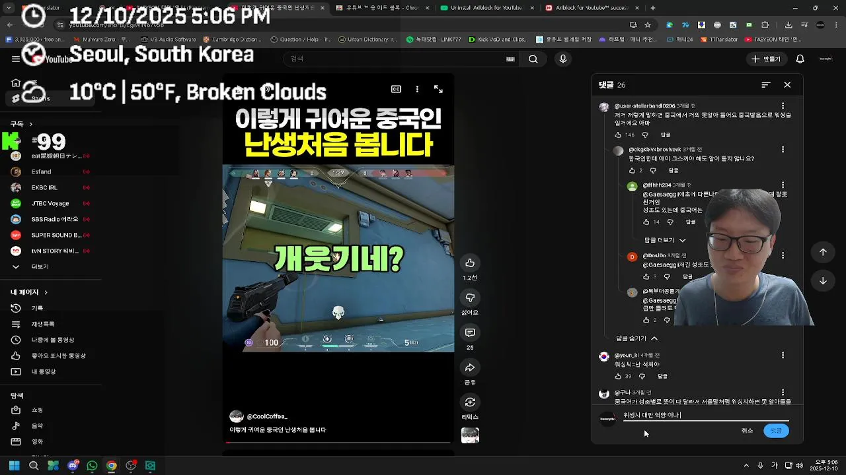Seek using the Shorts progress bar
The width and height of the screenshot is (846, 475).
(x=338, y=443)
